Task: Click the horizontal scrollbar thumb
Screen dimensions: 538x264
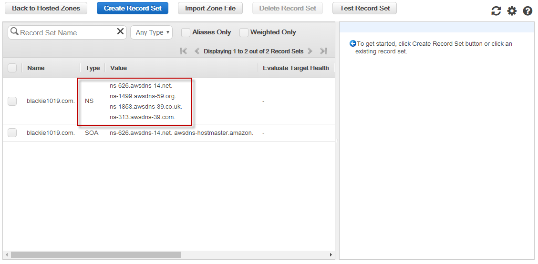Action: pos(95,255)
